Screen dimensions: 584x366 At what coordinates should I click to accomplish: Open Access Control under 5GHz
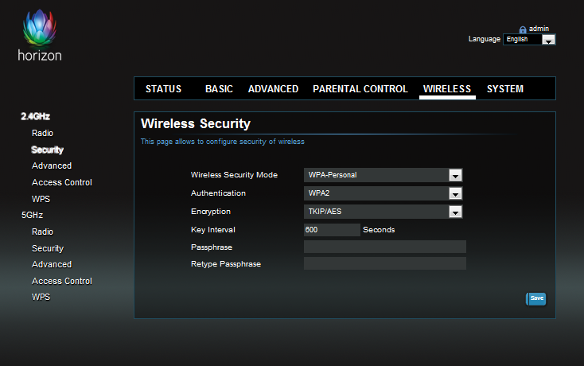62,281
